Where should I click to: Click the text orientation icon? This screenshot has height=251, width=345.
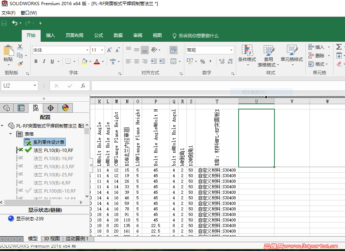(x=154, y=50)
